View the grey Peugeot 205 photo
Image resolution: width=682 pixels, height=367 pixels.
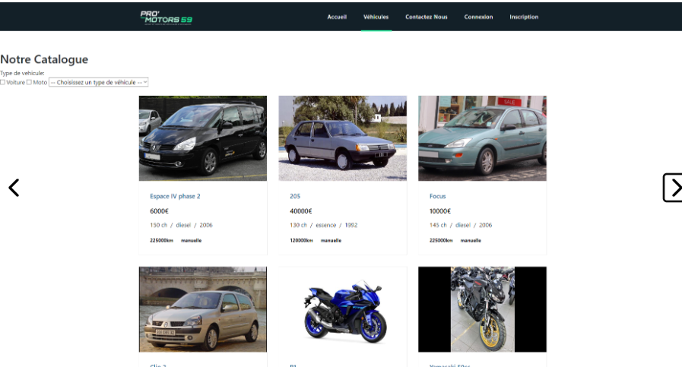(342, 138)
